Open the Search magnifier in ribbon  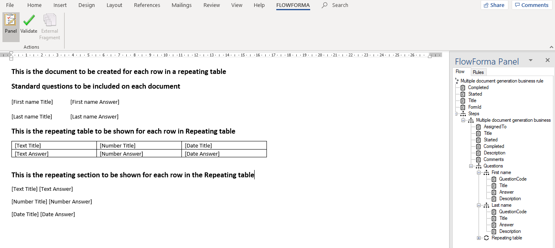click(325, 5)
